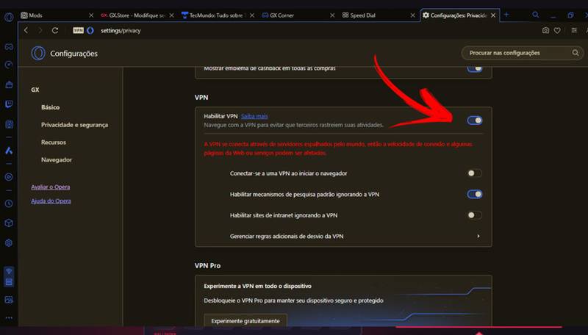Viewport: 588px width, 335px height.
Task: Click the RAM limiter icon in sidebar
Action: point(9,282)
